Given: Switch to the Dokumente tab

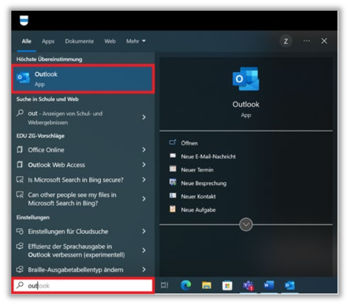Looking at the screenshot, I should point(79,41).
